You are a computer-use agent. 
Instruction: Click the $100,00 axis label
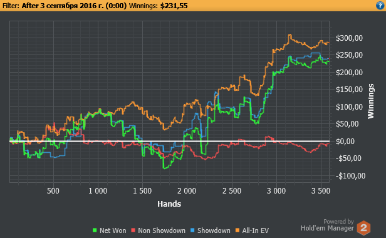[x=349, y=107]
